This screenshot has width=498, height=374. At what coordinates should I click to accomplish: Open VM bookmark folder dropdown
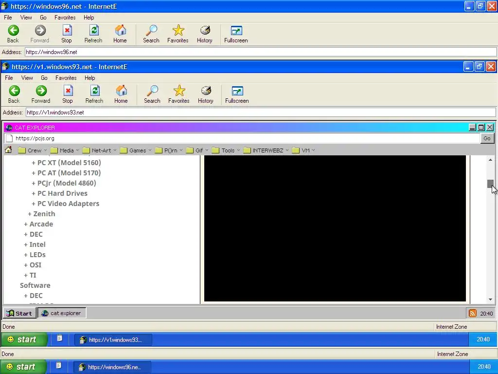click(x=303, y=150)
